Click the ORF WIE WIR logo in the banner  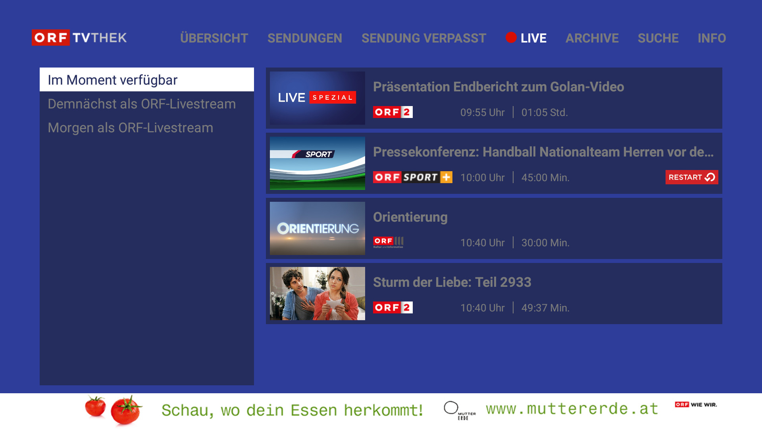(696, 404)
